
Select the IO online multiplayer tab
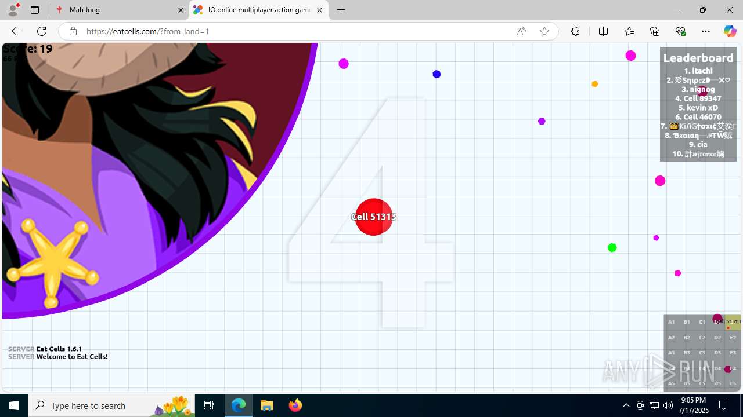point(259,10)
